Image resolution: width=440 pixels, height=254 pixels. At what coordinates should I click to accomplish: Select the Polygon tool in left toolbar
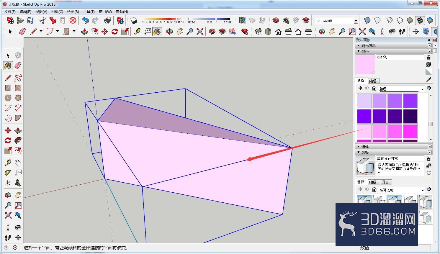point(18,98)
